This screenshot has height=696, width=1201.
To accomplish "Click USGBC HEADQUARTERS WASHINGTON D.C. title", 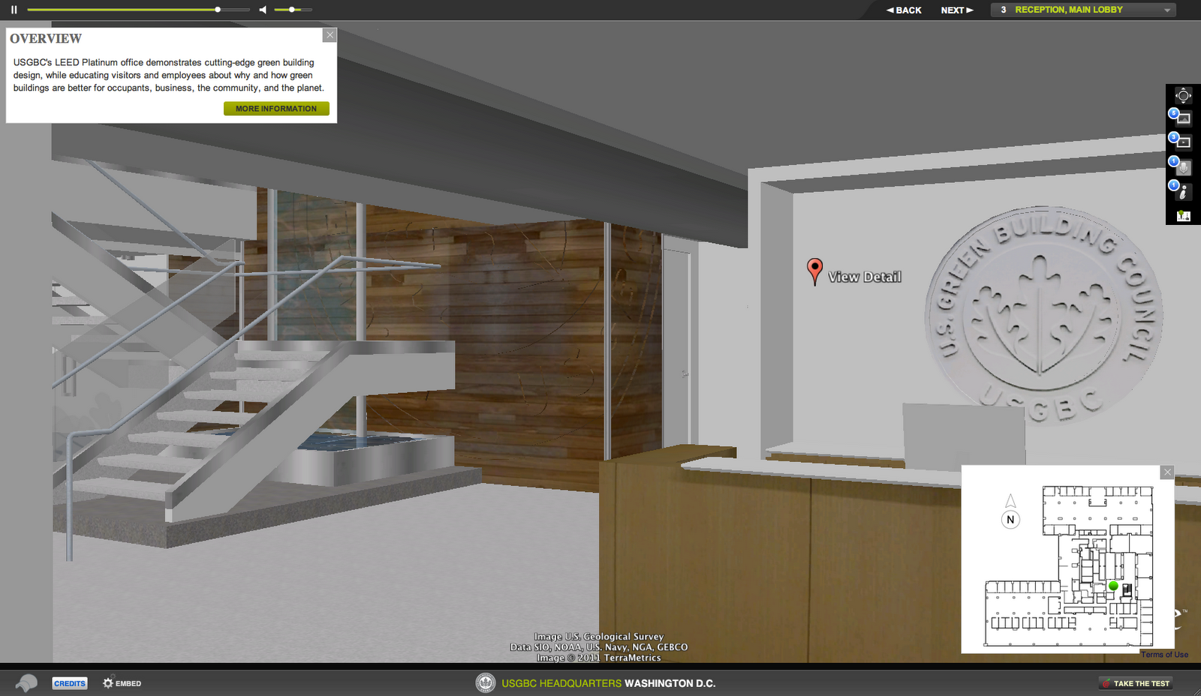I will click(609, 683).
